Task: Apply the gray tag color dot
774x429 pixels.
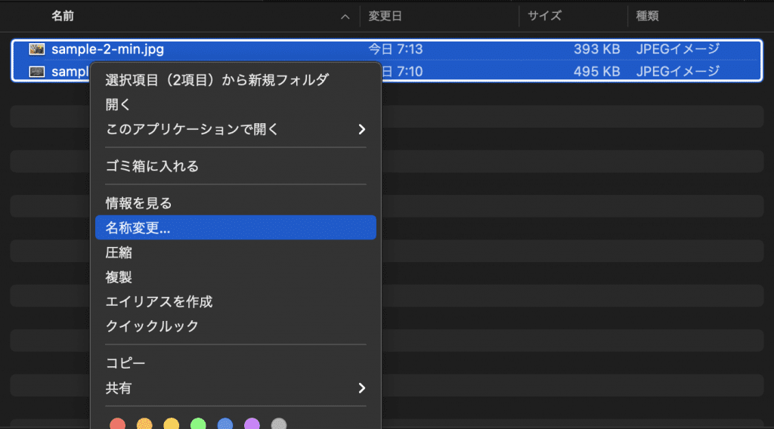Action: coord(279,424)
